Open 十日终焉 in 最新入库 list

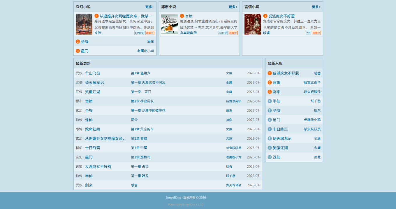[x=280, y=129]
